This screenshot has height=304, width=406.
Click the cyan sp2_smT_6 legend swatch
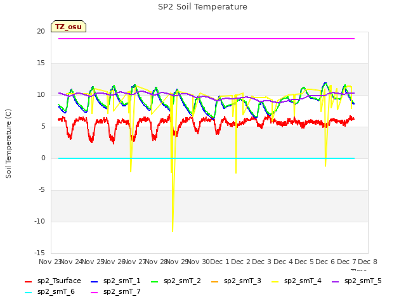(28, 293)
